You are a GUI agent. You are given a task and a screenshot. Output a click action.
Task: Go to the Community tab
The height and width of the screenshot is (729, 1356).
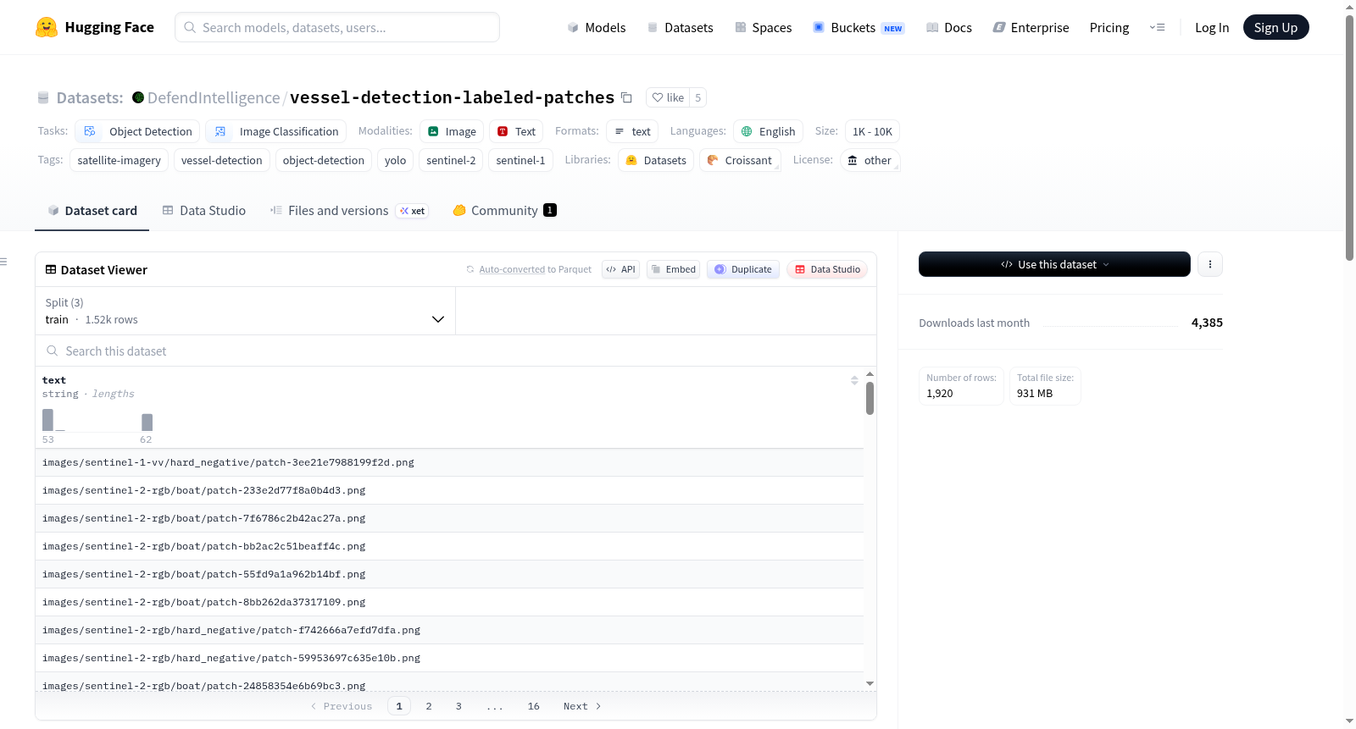(x=504, y=211)
